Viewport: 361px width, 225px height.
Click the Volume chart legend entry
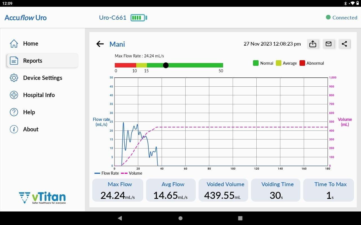(x=132, y=173)
